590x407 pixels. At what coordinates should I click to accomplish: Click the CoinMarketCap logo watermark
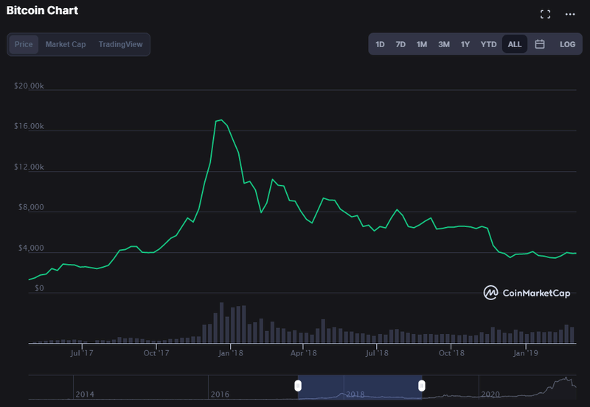(527, 293)
